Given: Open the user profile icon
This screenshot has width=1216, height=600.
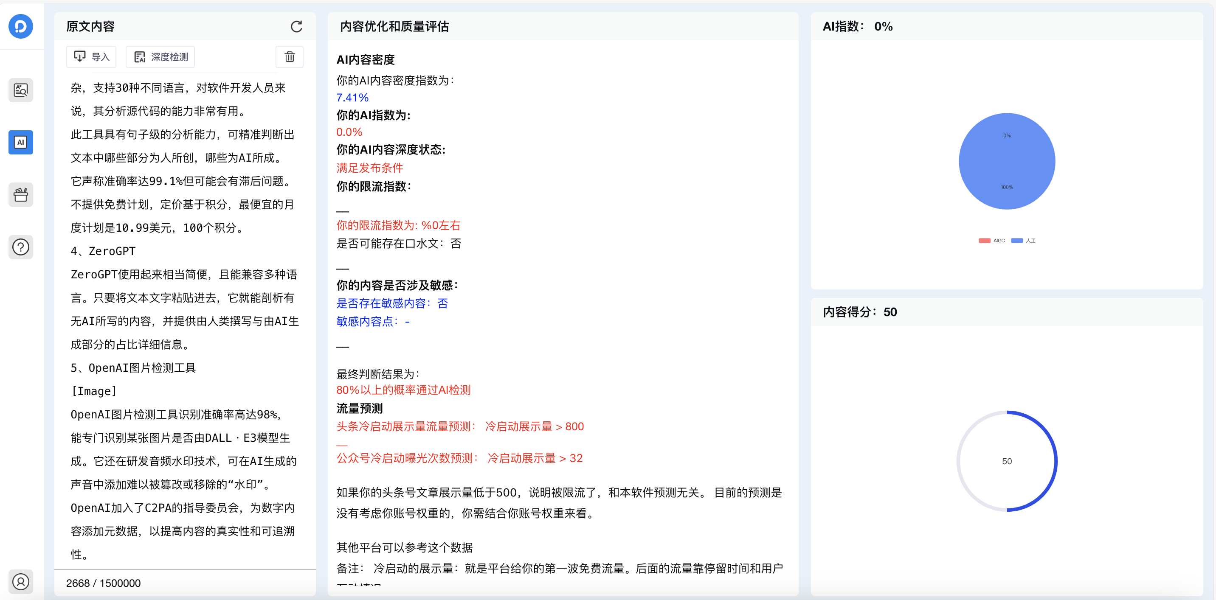Looking at the screenshot, I should pos(21,581).
